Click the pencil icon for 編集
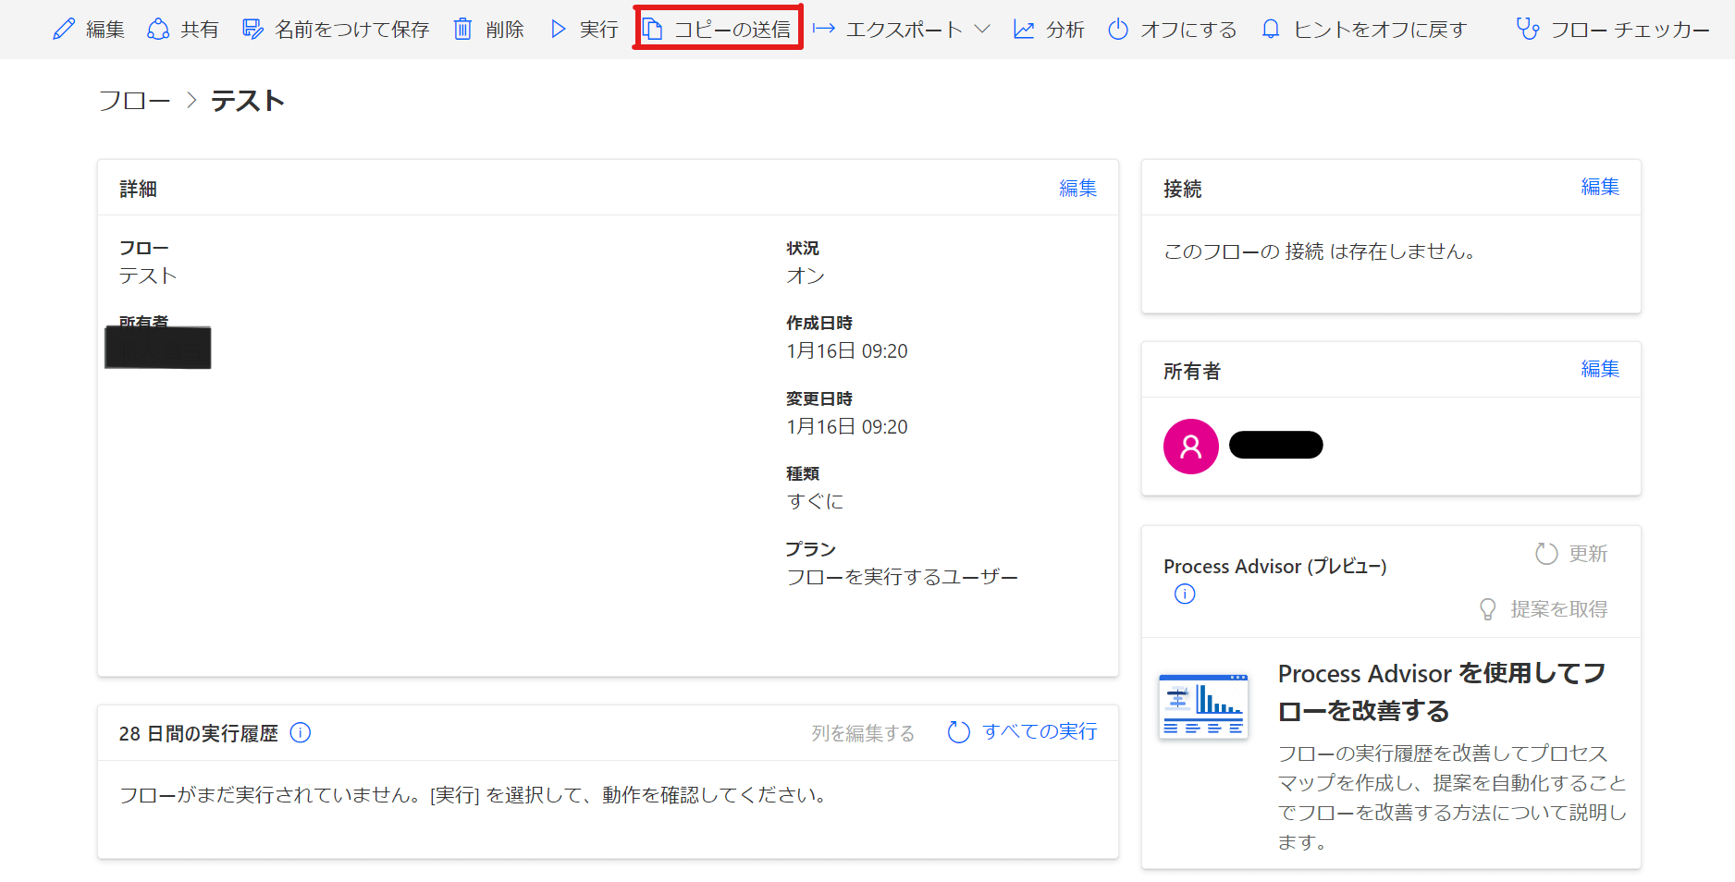 click(64, 30)
